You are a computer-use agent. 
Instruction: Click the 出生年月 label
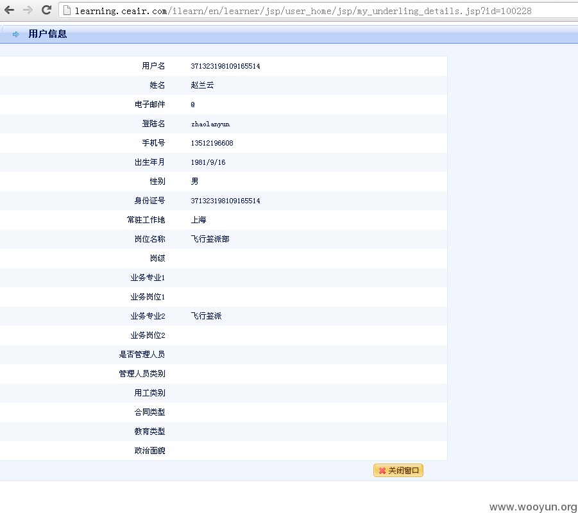click(149, 162)
